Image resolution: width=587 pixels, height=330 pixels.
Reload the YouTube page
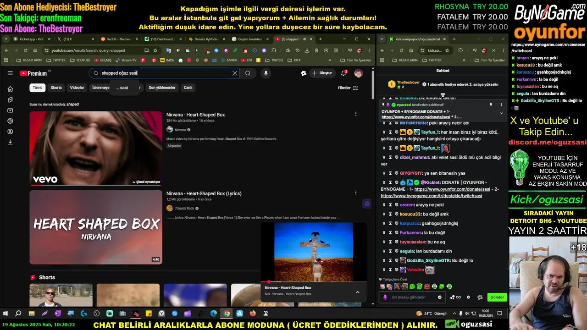point(26,50)
